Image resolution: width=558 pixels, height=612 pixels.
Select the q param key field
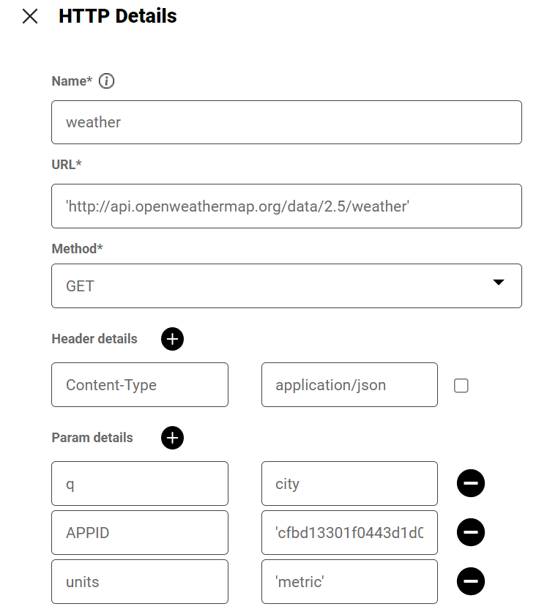(140, 483)
